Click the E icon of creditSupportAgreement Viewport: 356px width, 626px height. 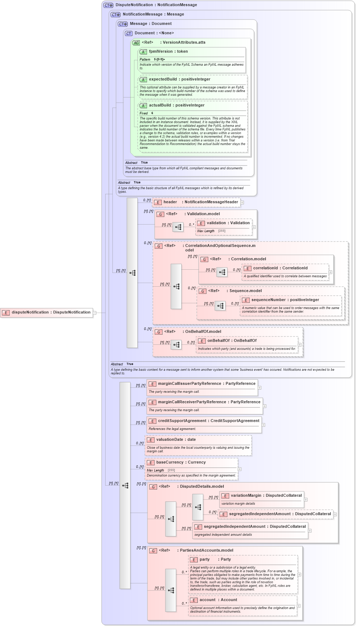(x=152, y=421)
